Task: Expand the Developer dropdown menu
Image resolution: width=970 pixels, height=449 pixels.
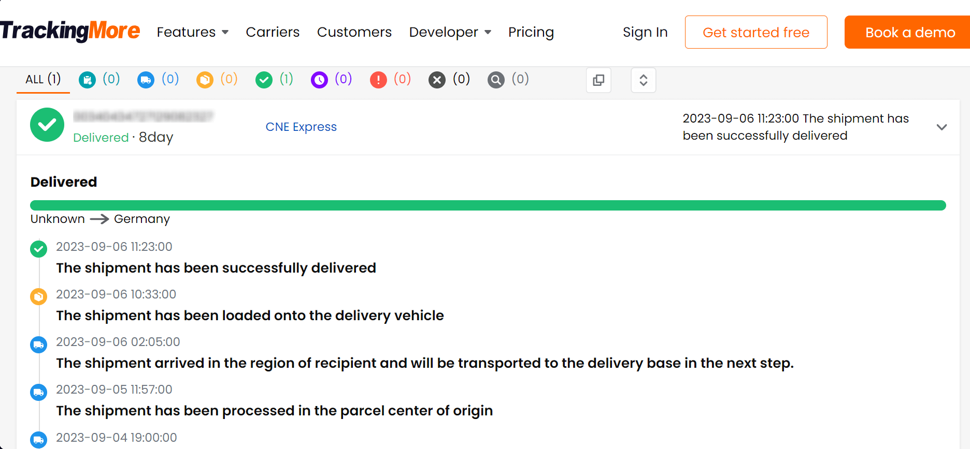Action: pos(450,32)
